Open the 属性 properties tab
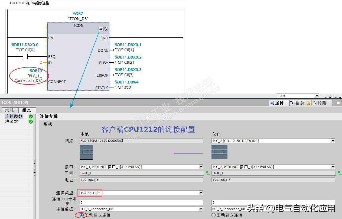This screenshot has width=342, height=219. tap(277, 103)
